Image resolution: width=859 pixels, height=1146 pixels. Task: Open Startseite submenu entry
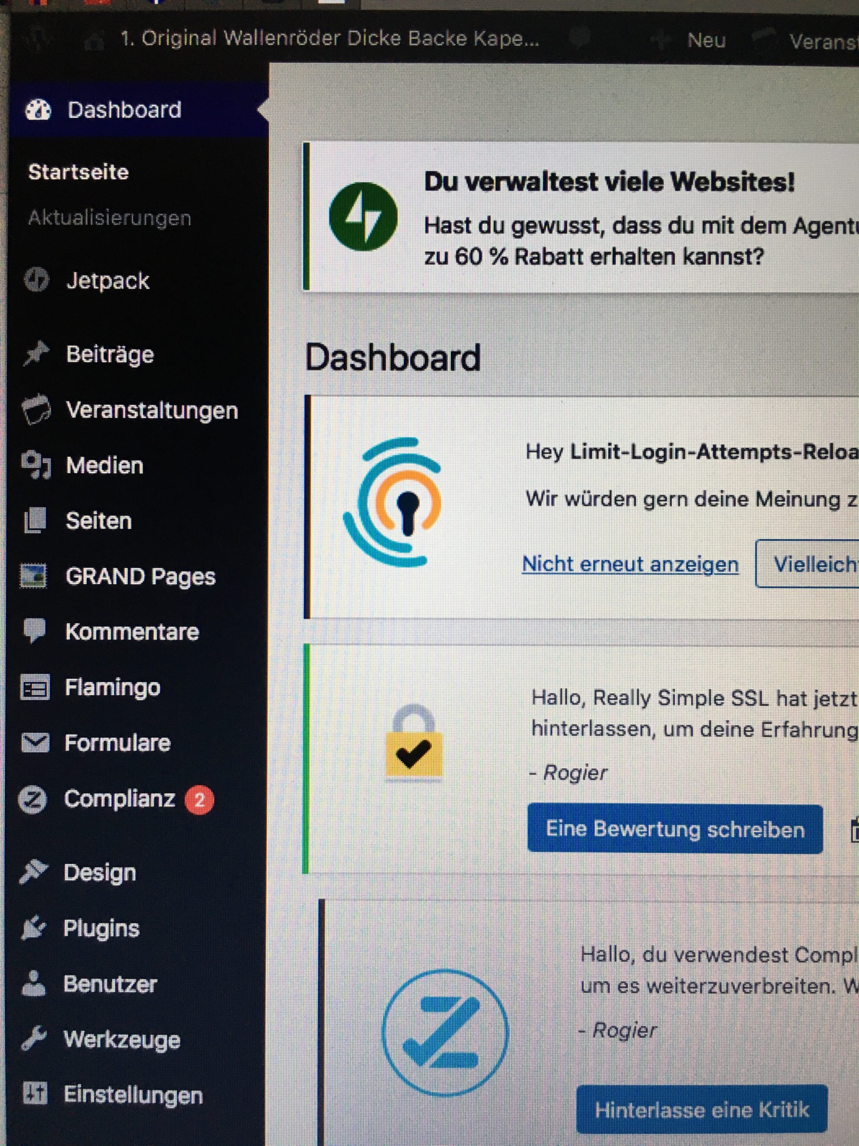point(79,172)
